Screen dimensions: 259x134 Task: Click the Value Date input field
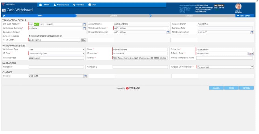click(x=54, y=40)
